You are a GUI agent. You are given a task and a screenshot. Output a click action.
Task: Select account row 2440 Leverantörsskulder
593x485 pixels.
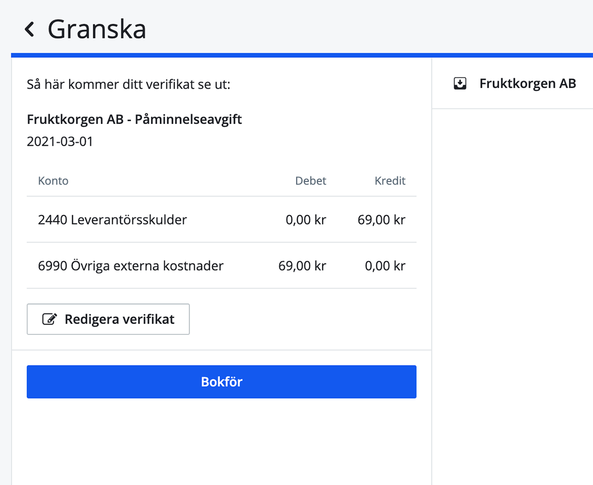click(112, 220)
